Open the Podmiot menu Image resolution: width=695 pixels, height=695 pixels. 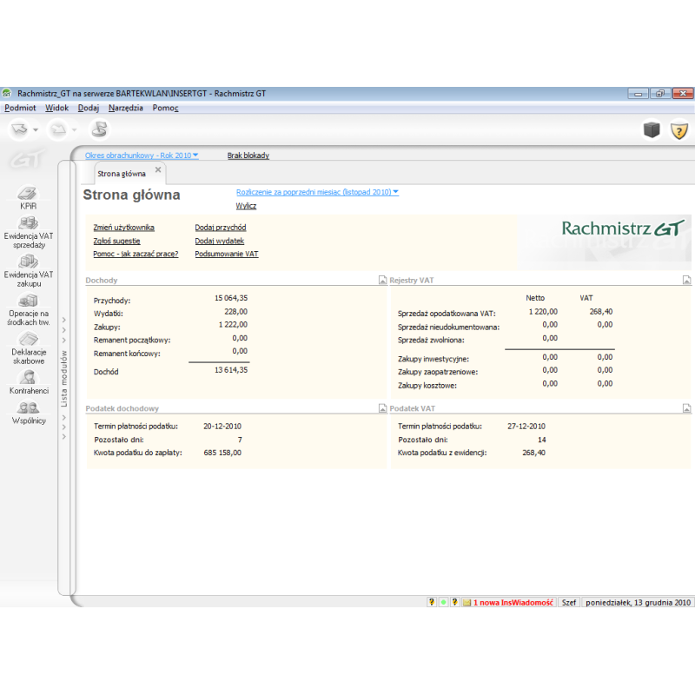20,108
